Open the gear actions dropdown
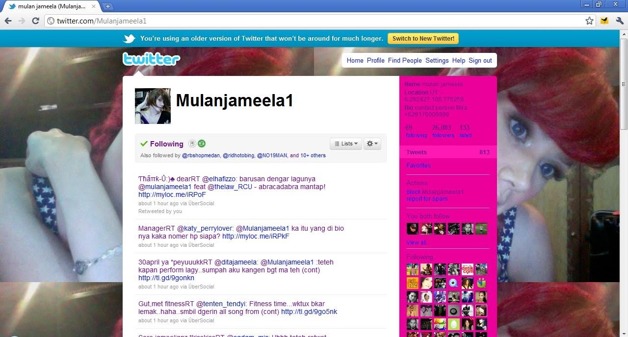628x337 pixels. point(372,144)
